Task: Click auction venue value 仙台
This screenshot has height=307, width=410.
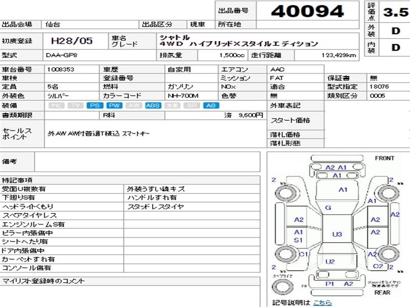Action: coord(53,25)
